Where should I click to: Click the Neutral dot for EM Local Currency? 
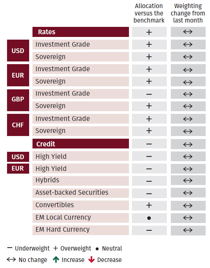point(149,218)
